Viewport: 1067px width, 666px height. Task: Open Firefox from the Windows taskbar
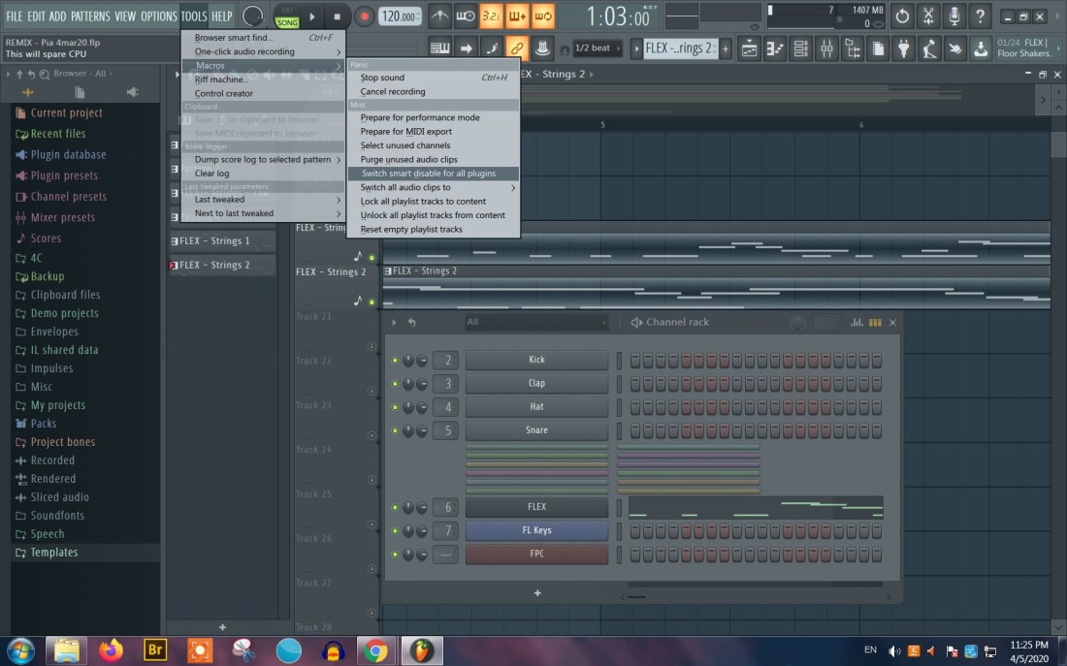pyautogui.click(x=111, y=650)
